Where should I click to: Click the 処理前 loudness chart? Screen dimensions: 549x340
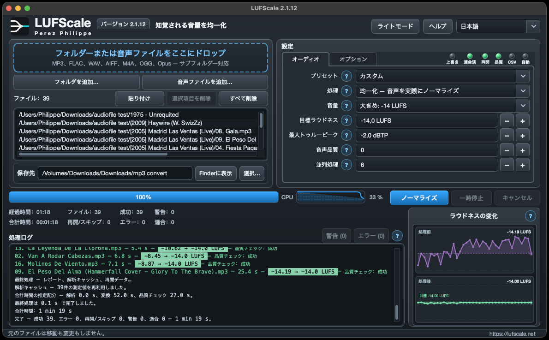(474, 249)
